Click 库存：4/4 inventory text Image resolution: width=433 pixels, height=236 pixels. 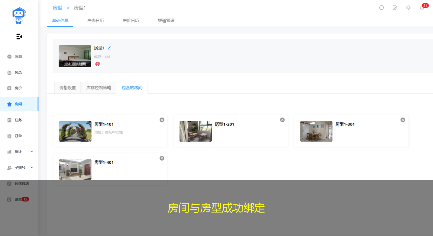click(x=102, y=57)
